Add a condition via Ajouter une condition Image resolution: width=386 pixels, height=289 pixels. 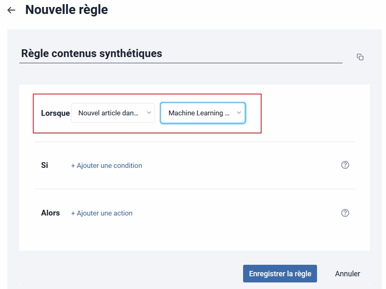pyautogui.click(x=106, y=165)
